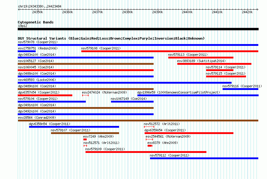Screen dimensions: 267x179
Task: Select blue nsv469593 gain bar
Action: tap(124, 83)
